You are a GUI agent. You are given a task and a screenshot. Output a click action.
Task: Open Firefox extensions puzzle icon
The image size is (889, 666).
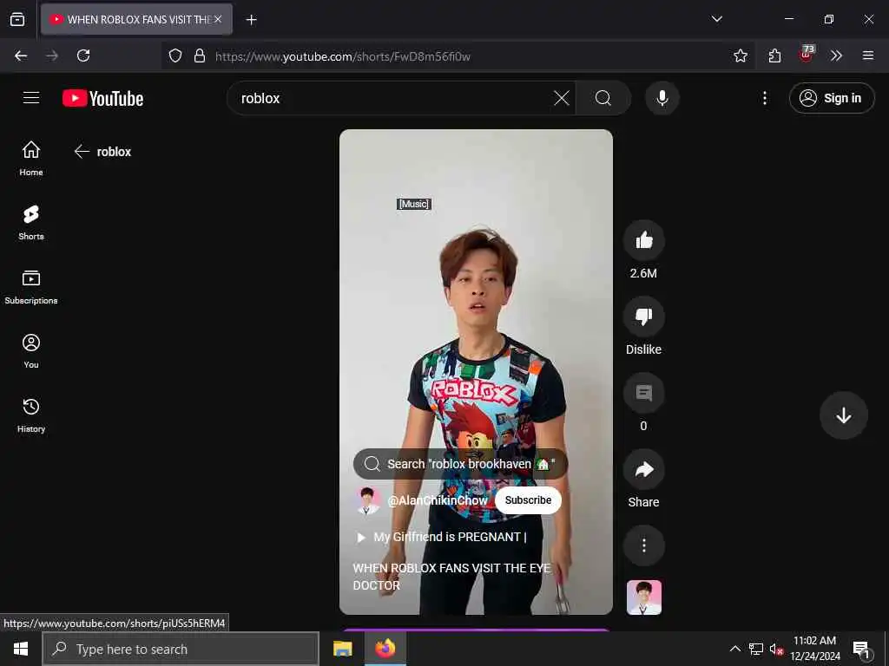click(774, 55)
